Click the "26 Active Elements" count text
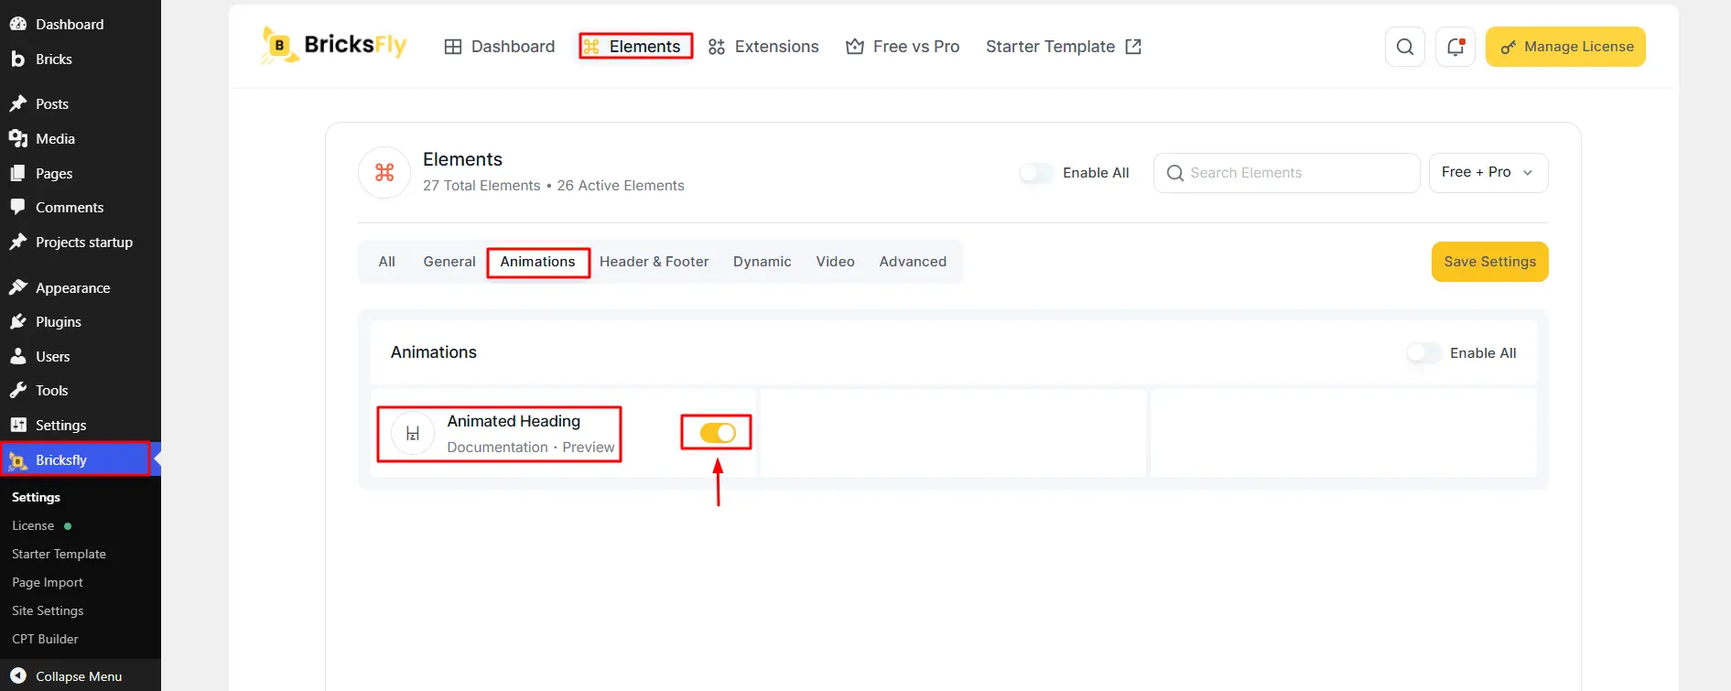 pos(621,186)
